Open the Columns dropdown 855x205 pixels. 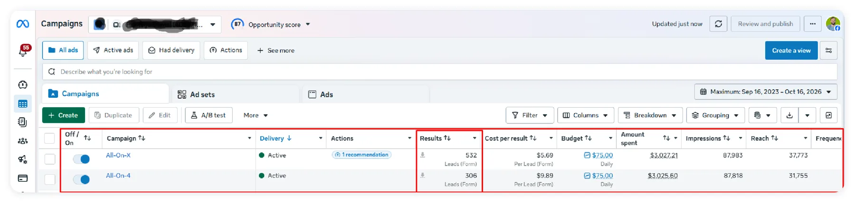[x=585, y=115]
